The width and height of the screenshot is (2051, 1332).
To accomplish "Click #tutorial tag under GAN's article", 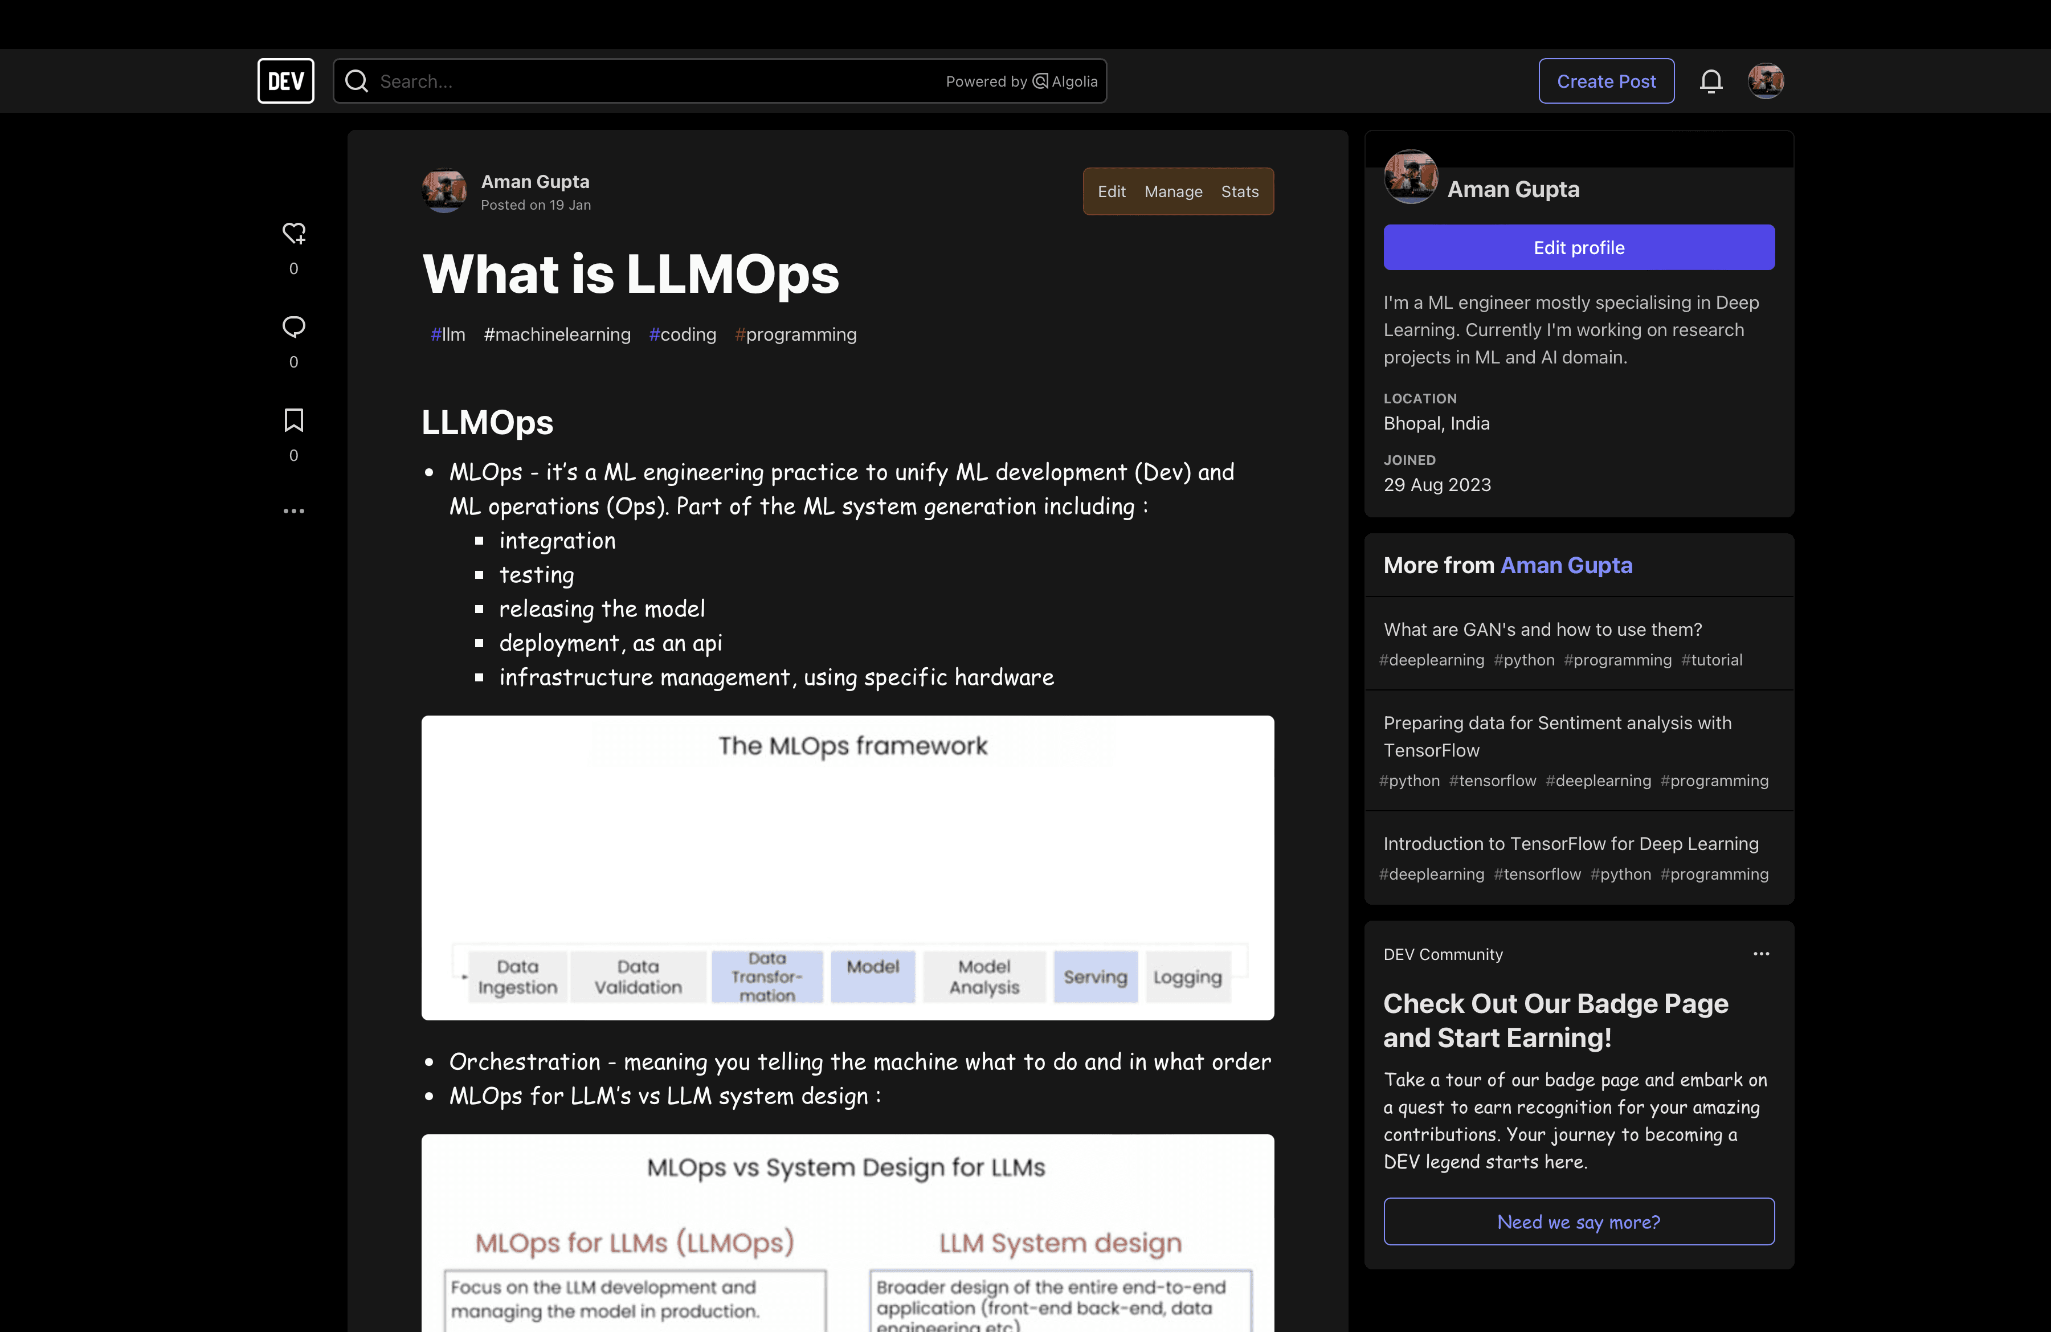I will tap(1711, 660).
